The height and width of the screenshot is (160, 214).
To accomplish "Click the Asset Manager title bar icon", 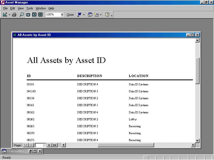I will pos(2,2).
